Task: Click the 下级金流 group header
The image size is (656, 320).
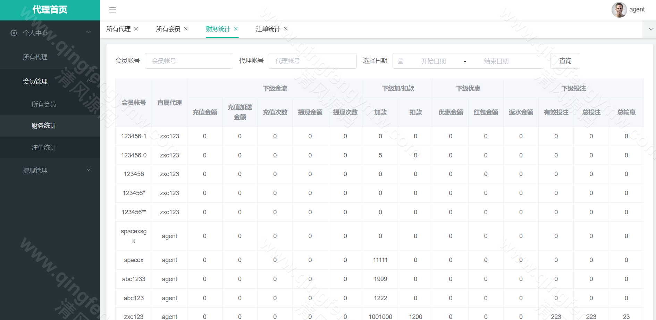Action: 275,89
